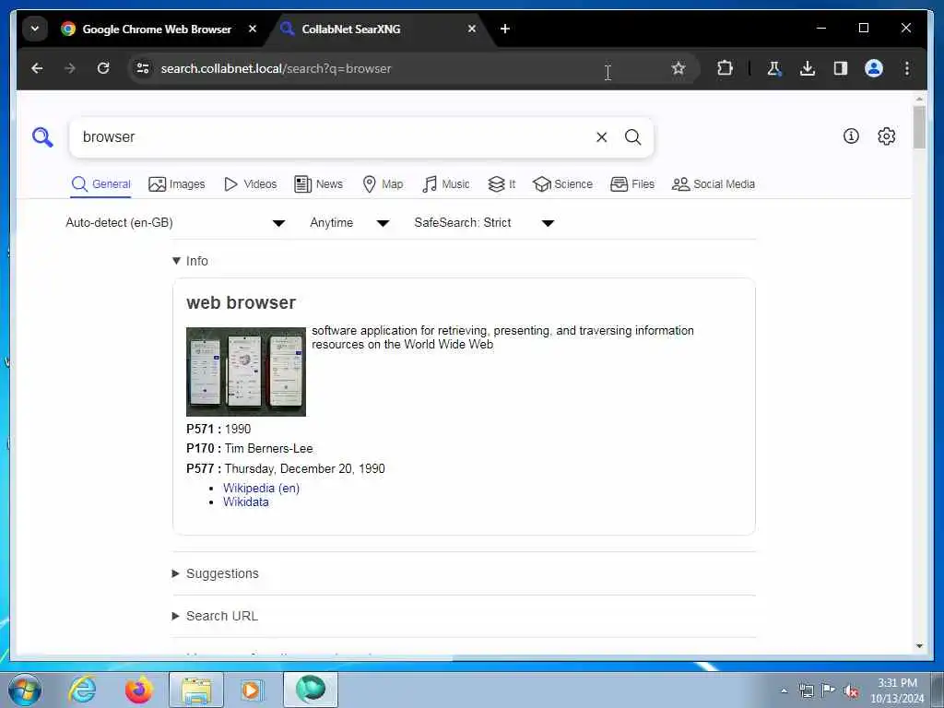This screenshot has width=944, height=708.
Task: Close the Google Chrome Web Browser tab
Action: [253, 29]
